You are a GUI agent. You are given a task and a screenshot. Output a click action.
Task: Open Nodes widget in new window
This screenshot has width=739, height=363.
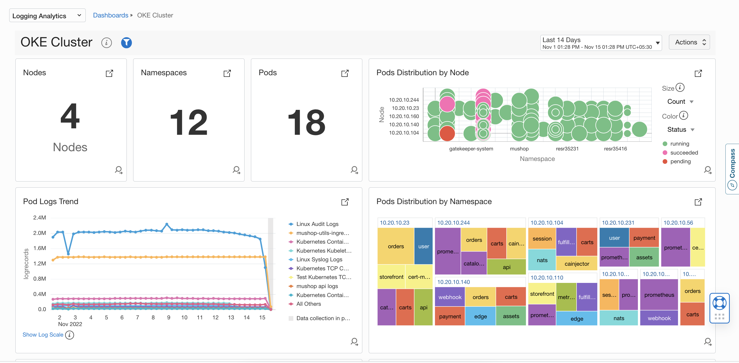[109, 73]
